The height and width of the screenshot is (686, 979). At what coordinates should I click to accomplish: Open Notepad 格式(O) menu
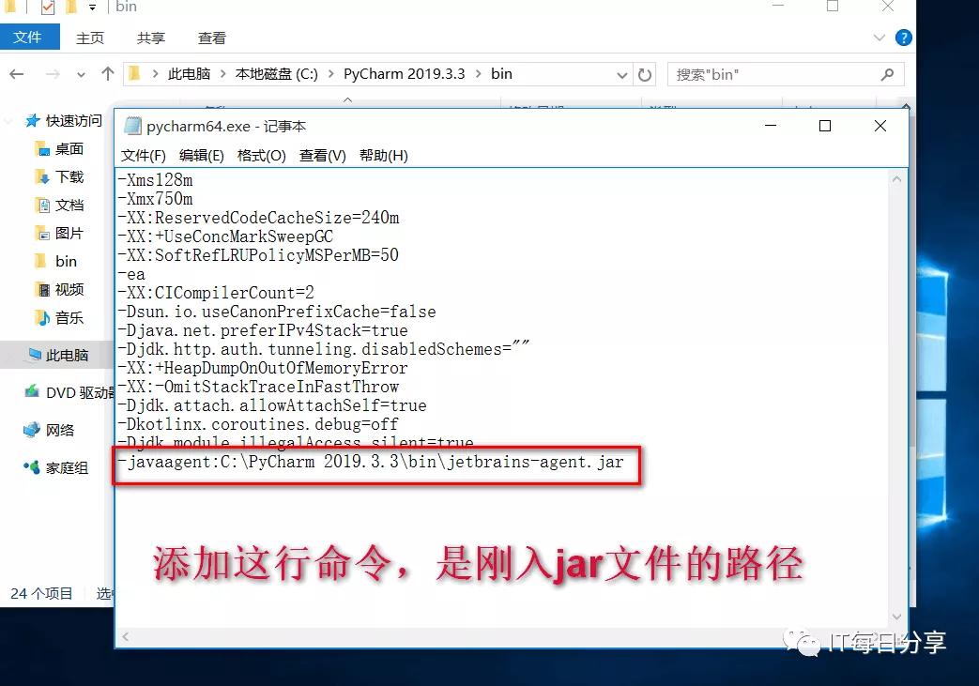(262, 156)
